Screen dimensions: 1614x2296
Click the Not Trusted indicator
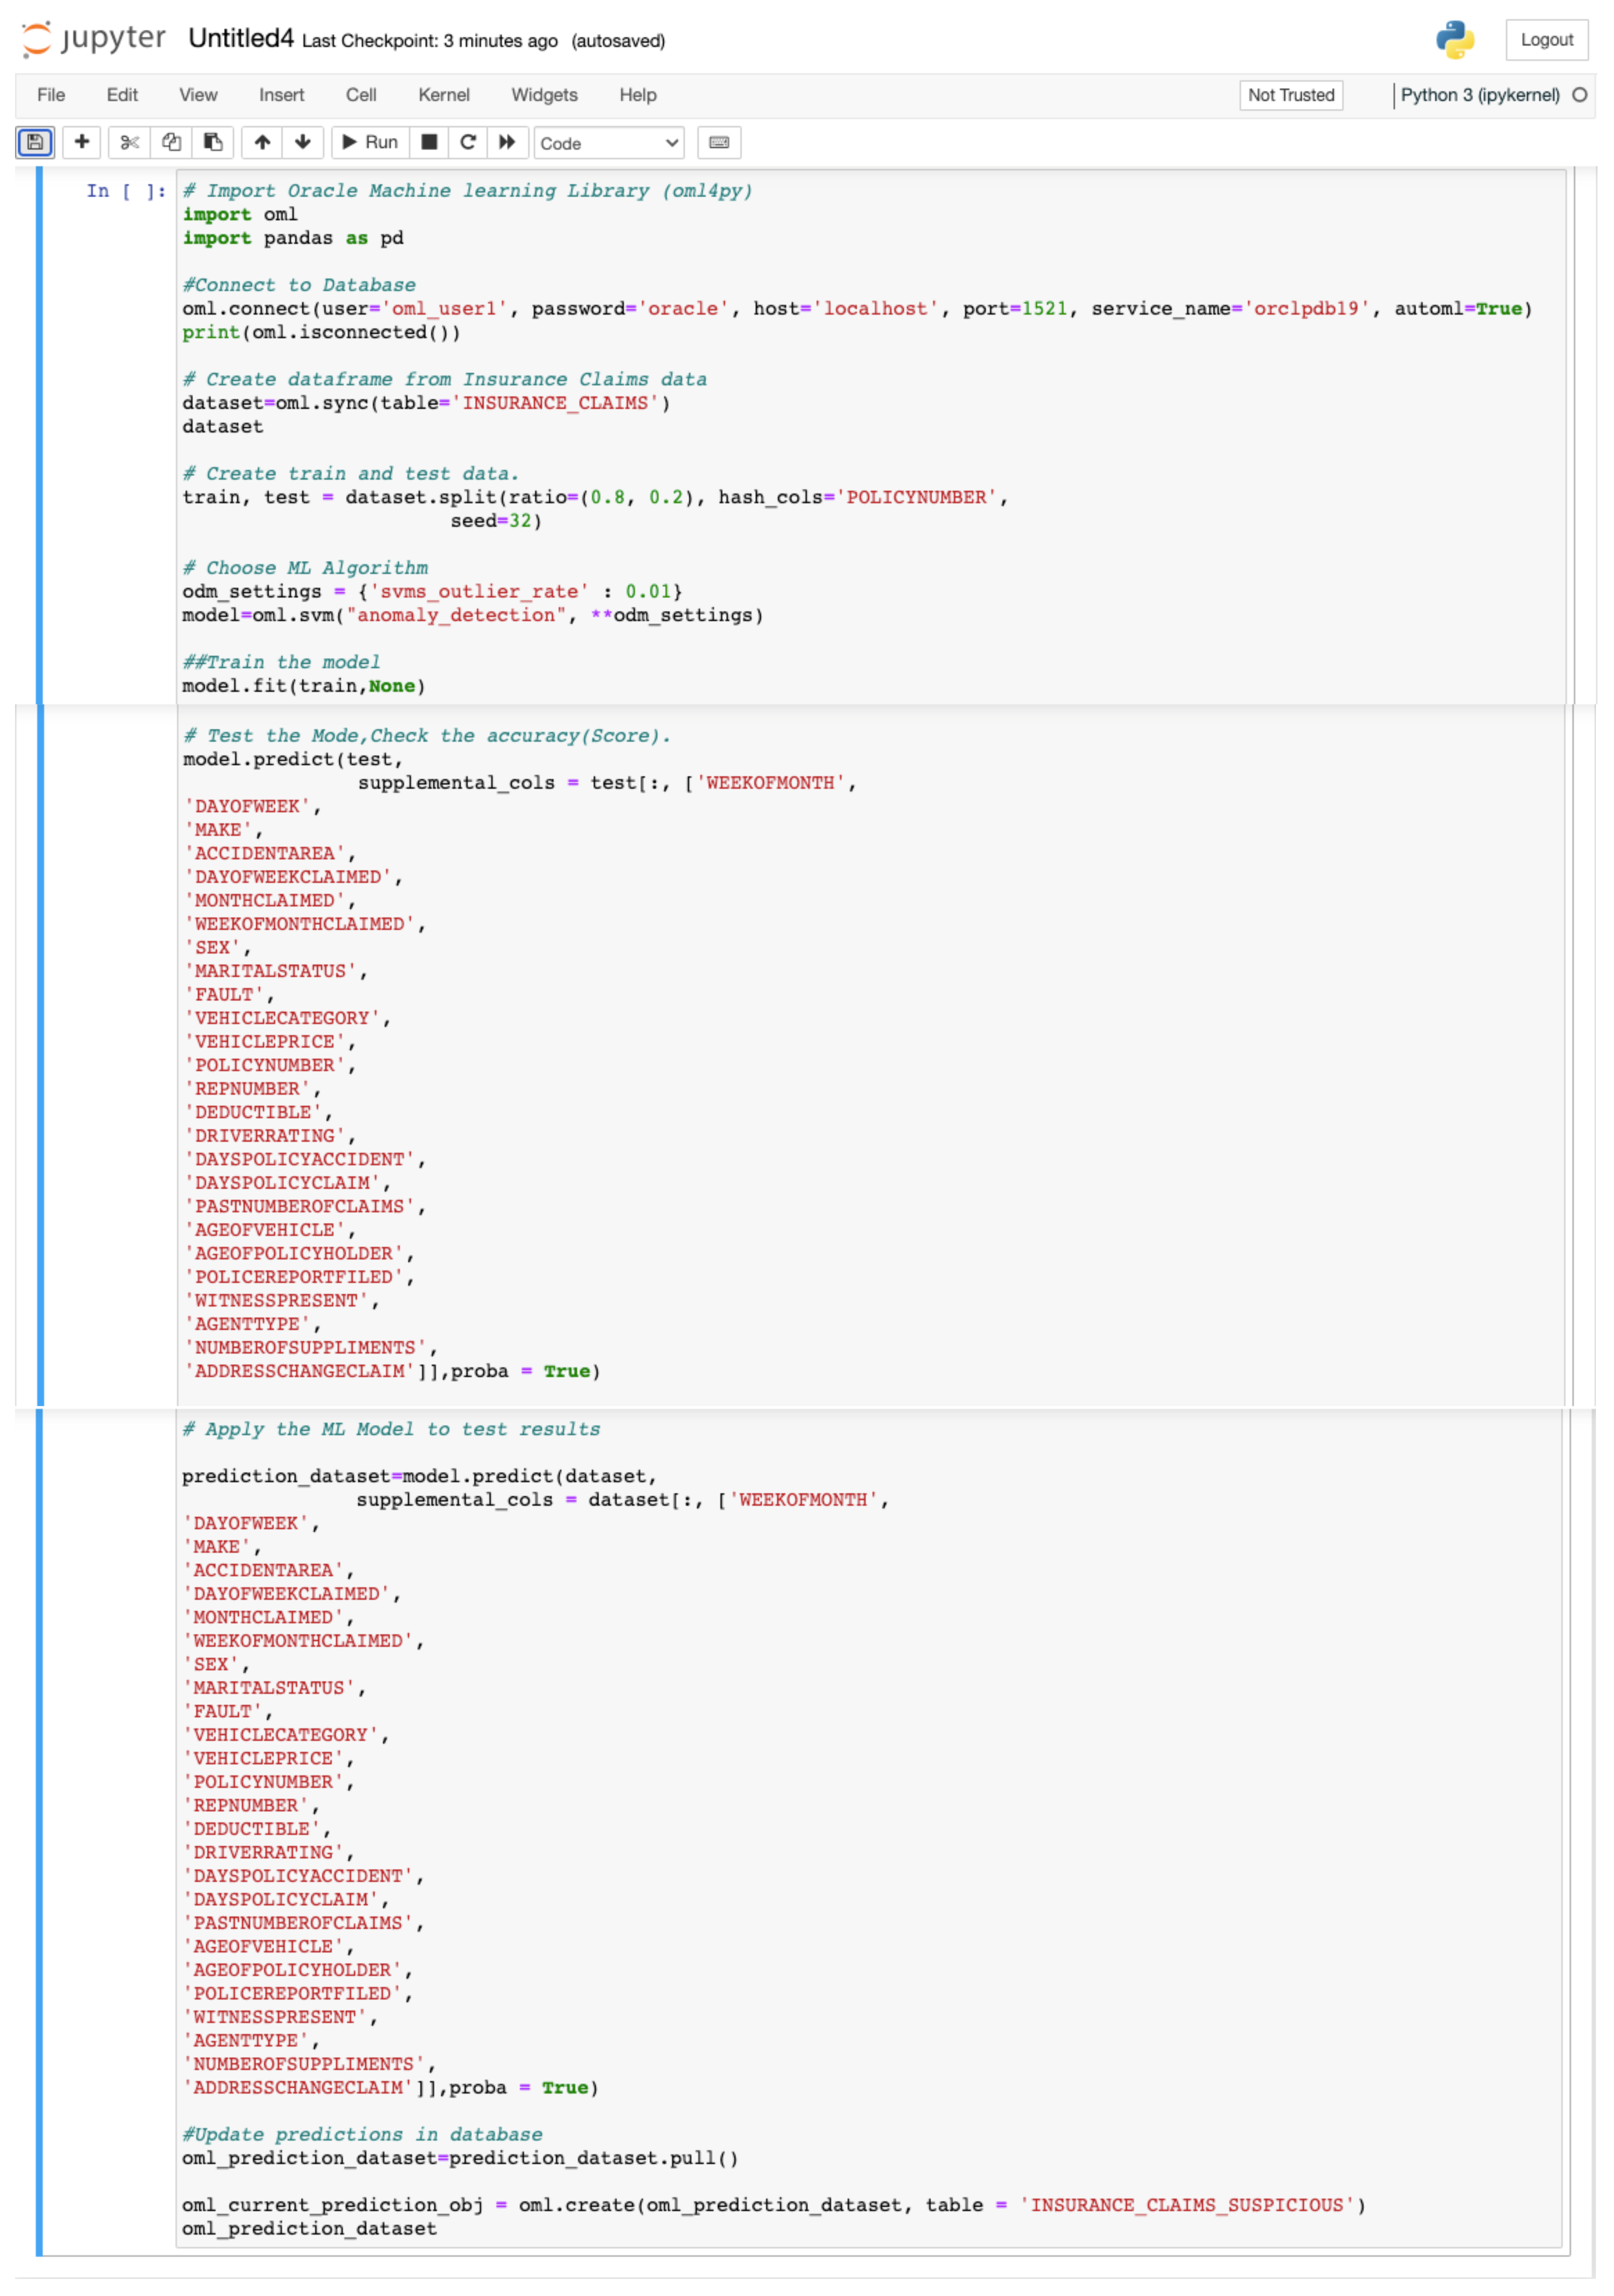click(x=1290, y=95)
